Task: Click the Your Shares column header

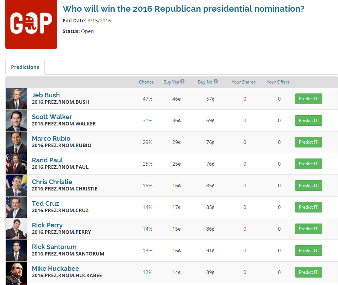Action: (x=243, y=82)
